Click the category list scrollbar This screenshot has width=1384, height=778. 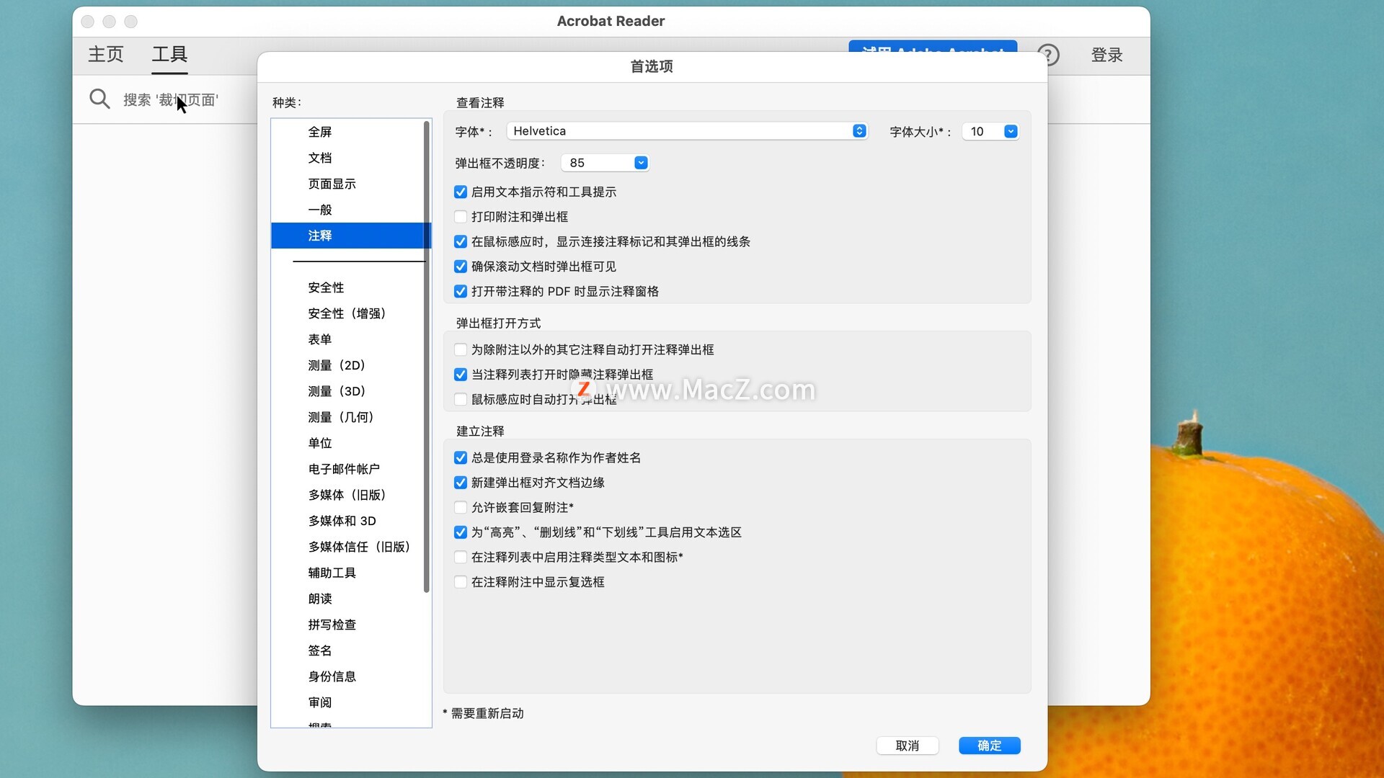tap(427, 357)
